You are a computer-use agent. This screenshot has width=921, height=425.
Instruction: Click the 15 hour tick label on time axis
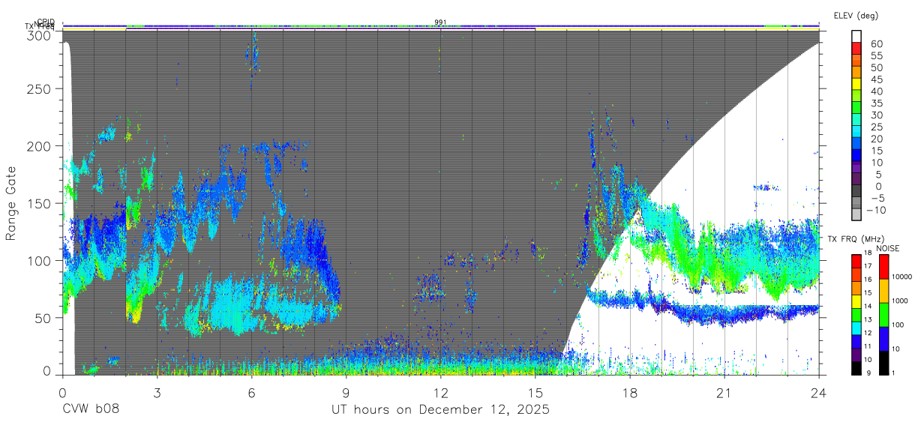click(535, 392)
